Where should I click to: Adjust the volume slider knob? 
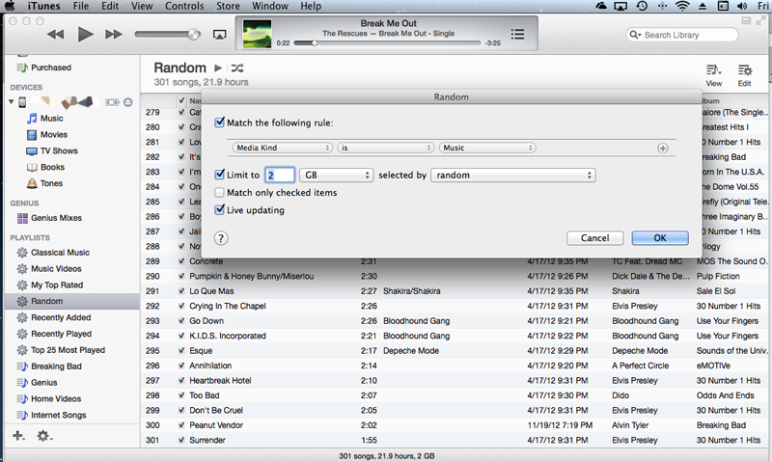(x=194, y=34)
